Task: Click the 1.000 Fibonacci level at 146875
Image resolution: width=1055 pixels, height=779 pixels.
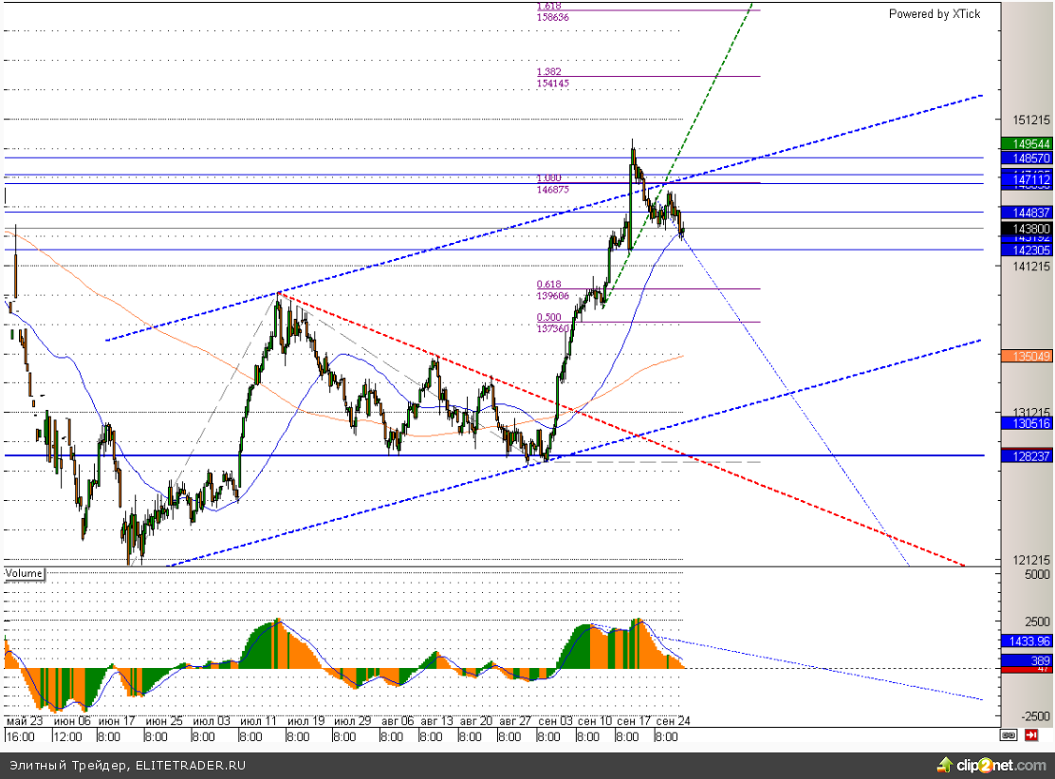Action: tap(552, 184)
